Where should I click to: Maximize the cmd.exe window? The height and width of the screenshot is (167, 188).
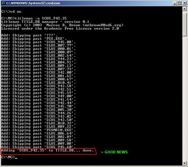point(179,3)
